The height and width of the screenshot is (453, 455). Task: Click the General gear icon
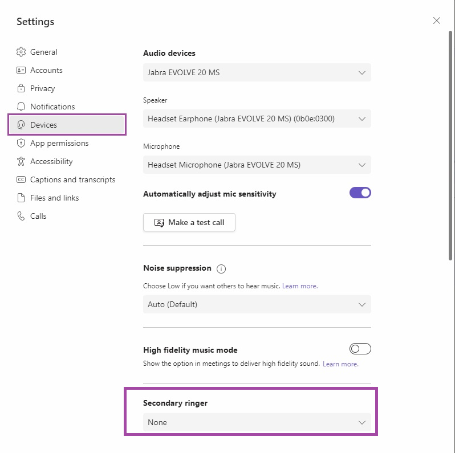pos(21,52)
